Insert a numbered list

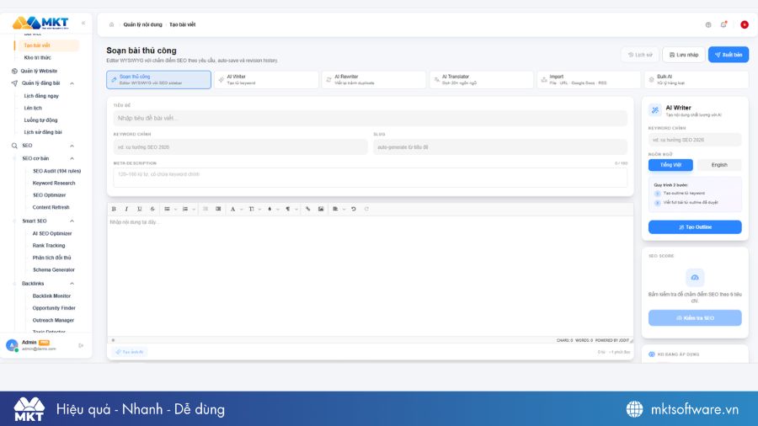(x=185, y=209)
